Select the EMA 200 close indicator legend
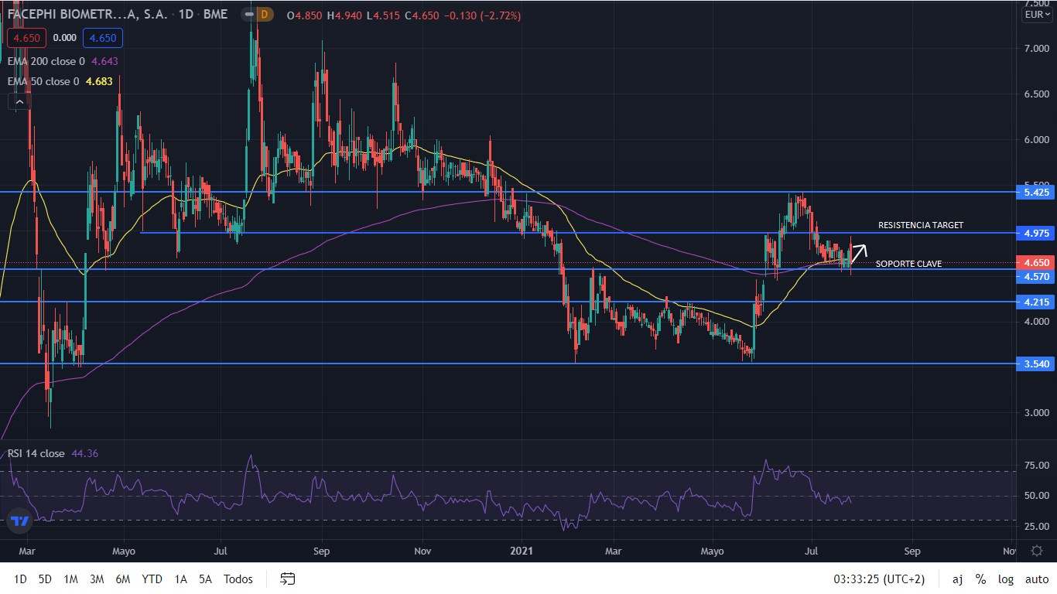 click(x=48, y=61)
